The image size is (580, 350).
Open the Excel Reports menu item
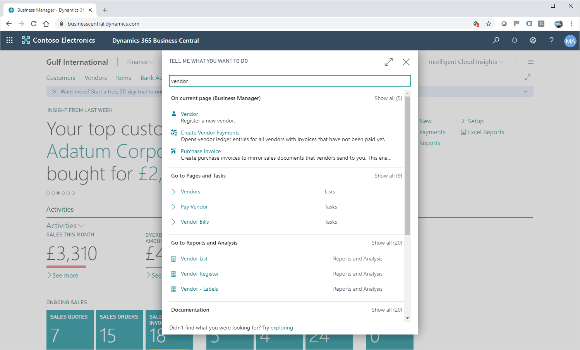click(486, 132)
